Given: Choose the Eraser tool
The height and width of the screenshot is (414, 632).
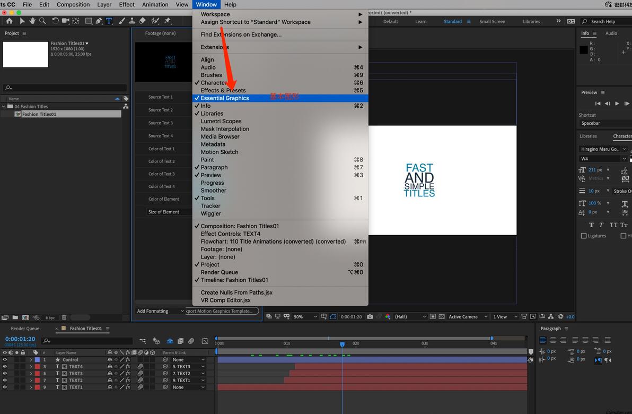Looking at the screenshot, I should tap(142, 21).
